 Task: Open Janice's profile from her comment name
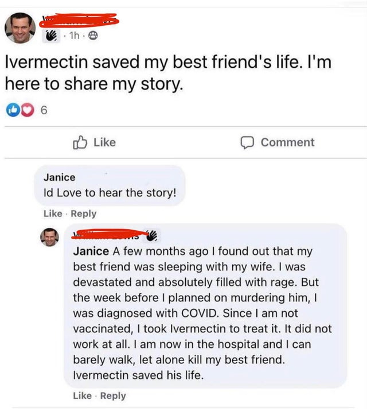59,177
